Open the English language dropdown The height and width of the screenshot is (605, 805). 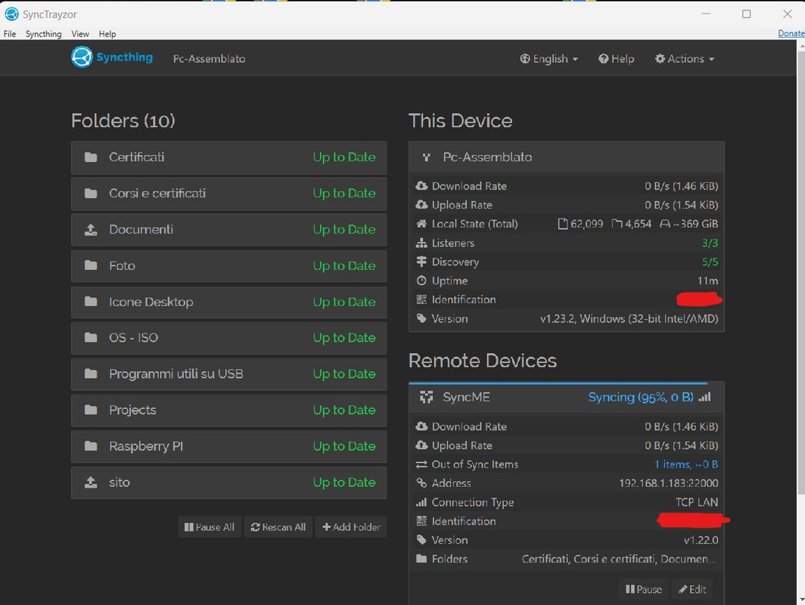(549, 59)
